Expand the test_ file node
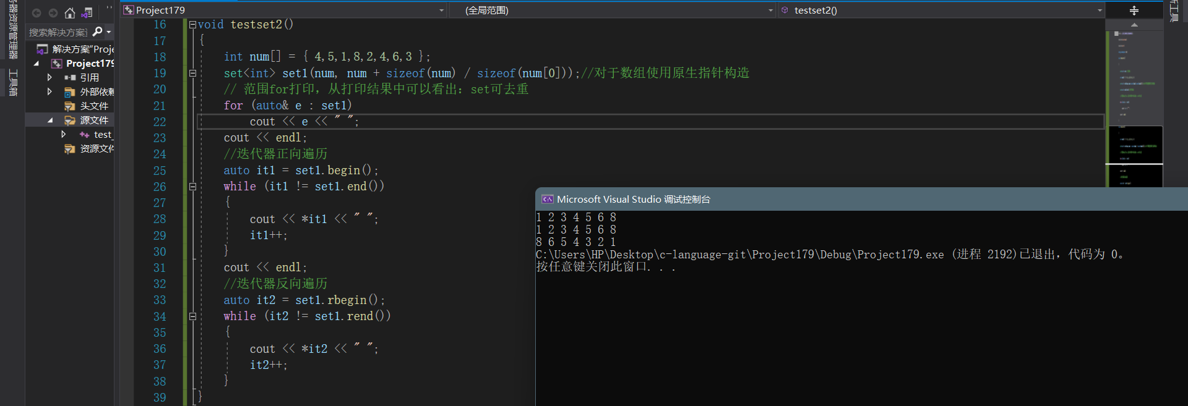 [63, 135]
